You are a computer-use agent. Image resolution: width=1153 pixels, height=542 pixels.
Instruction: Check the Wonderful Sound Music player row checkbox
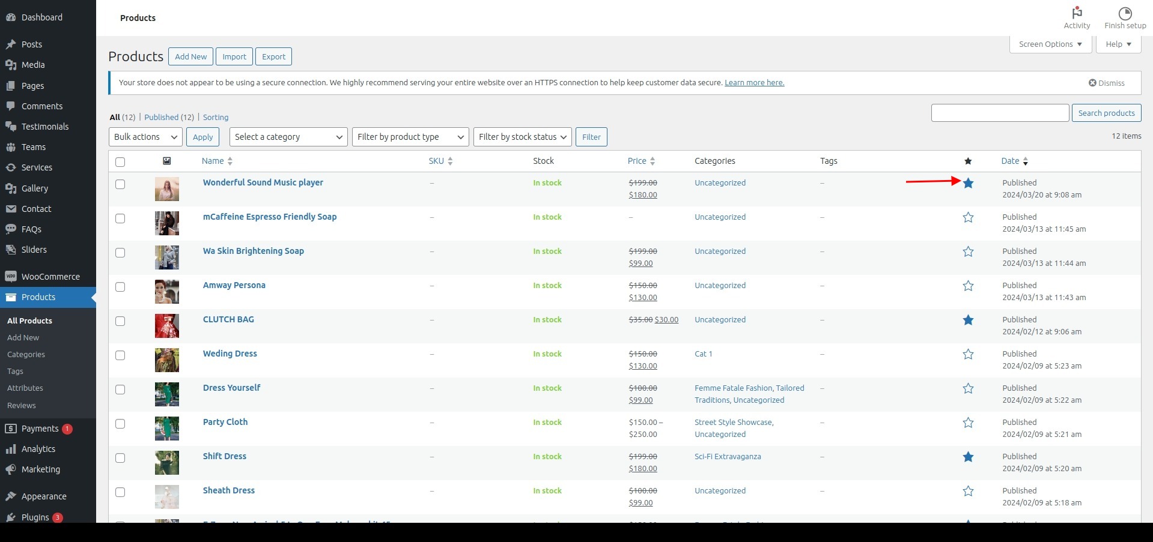[x=120, y=184]
